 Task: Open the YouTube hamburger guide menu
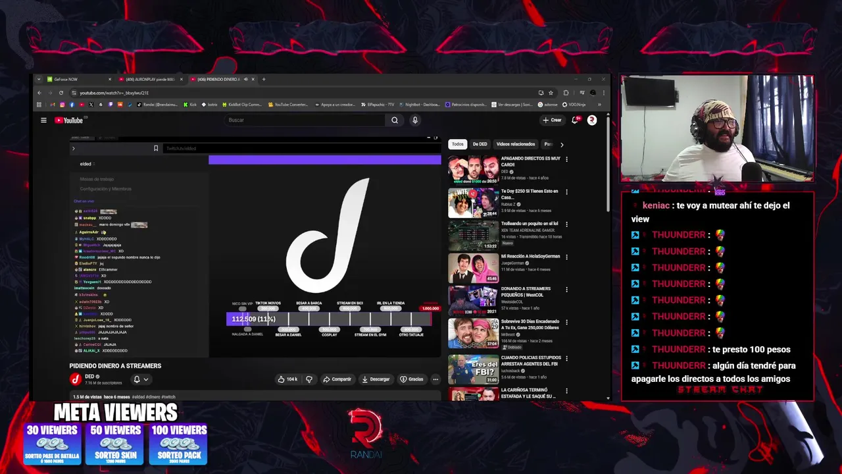point(43,120)
